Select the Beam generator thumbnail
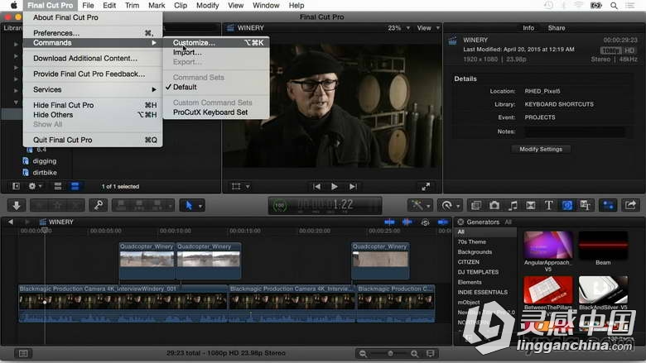Viewport: 646px width, 363px height. tap(603, 245)
